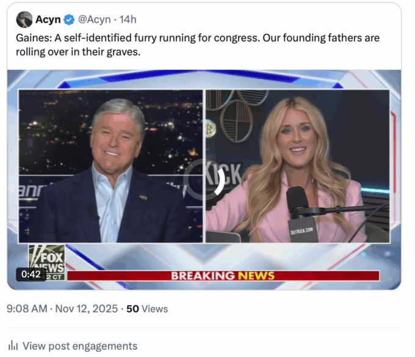
Task: Click the Fox News logo in video
Action: pos(47,258)
